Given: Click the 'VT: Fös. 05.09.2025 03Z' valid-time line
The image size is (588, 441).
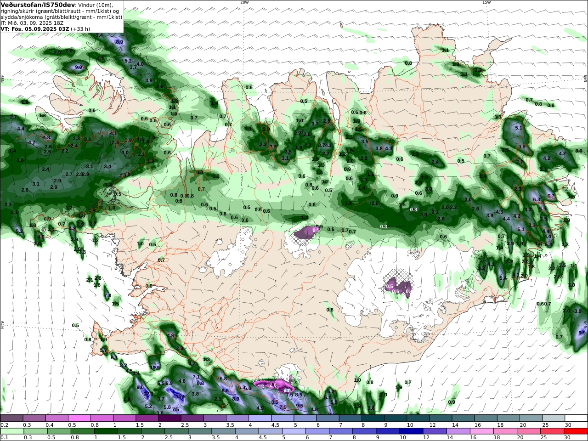Looking at the screenshot, I should click(x=35, y=28).
